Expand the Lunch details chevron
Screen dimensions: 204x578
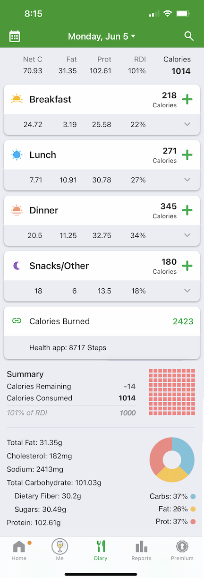187,180
